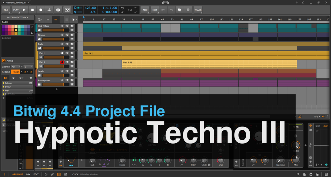Image resolution: width=331 pixels, height=177 pixels.
Task: Close the color palette with the X
Action: pos(32,27)
